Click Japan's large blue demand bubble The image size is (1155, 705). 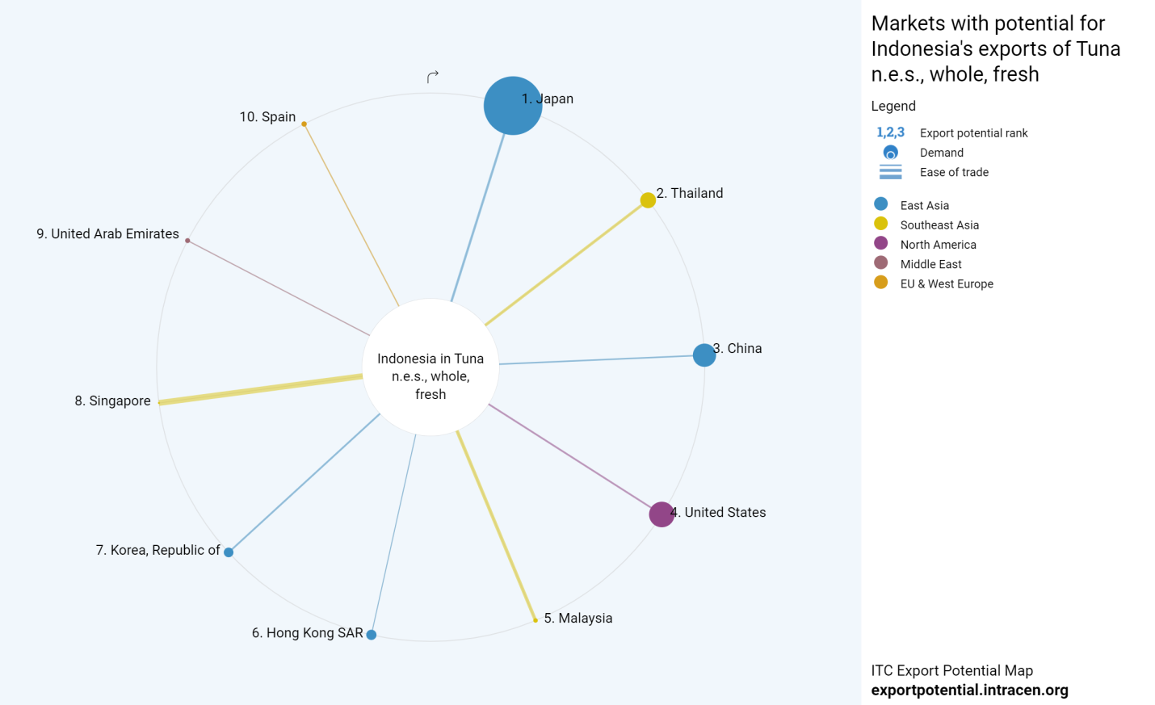(x=512, y=106)
